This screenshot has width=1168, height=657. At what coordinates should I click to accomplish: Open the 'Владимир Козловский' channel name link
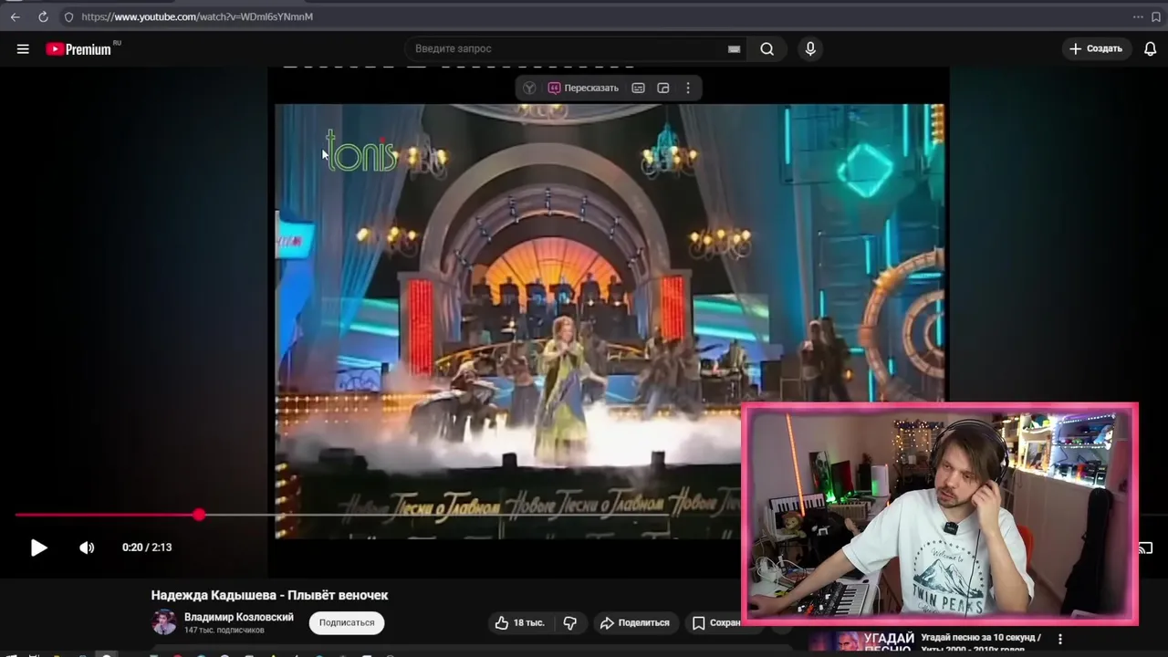pos(239,617)
